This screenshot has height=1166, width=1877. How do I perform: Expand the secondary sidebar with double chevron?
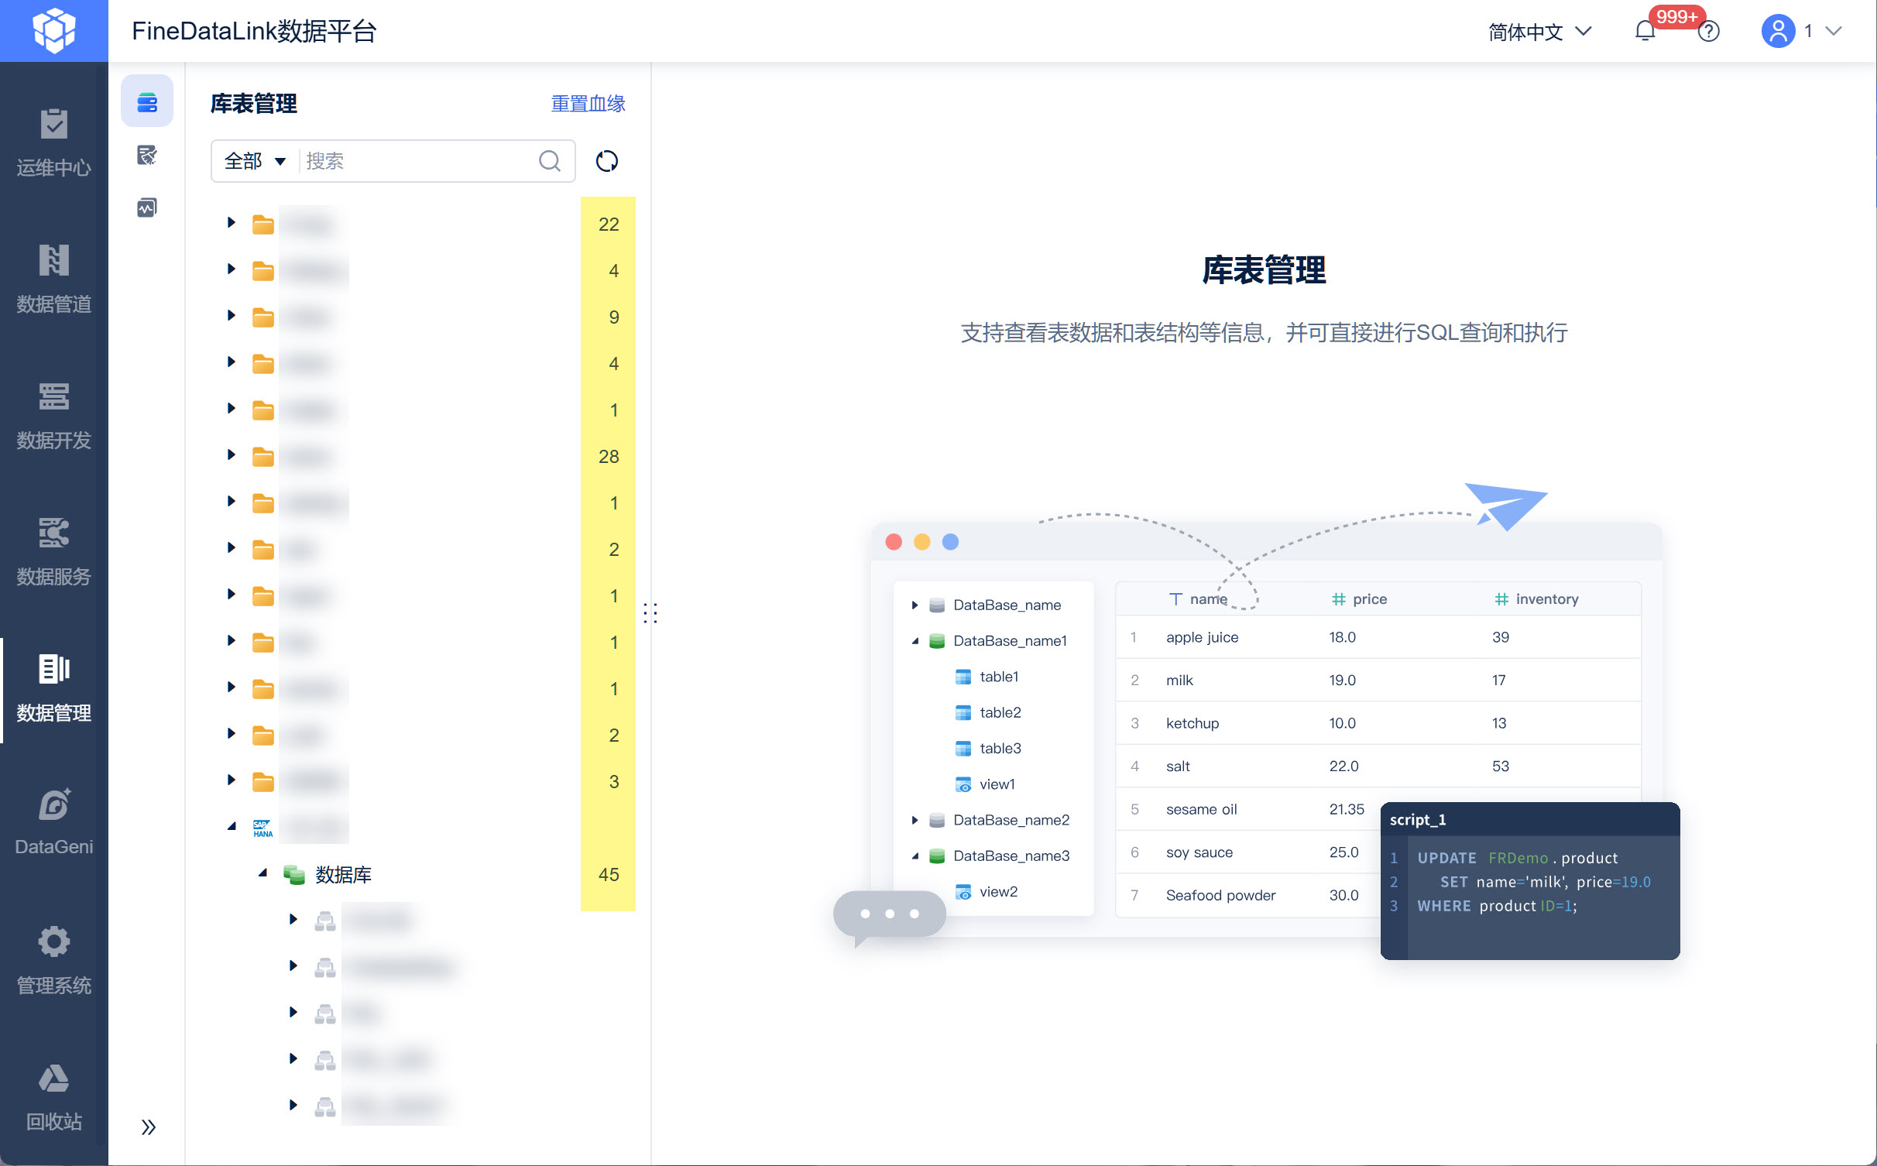coord(148,1127)
